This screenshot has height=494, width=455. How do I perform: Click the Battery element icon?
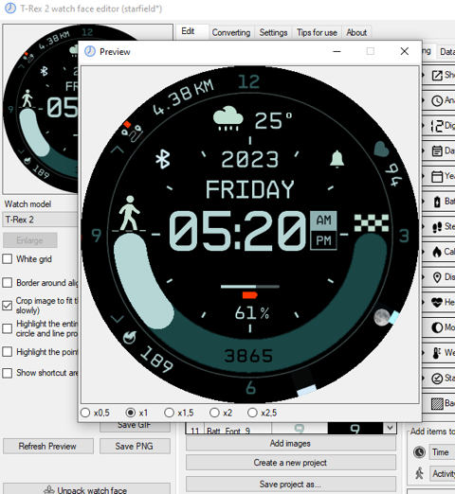tap(437, 202)
